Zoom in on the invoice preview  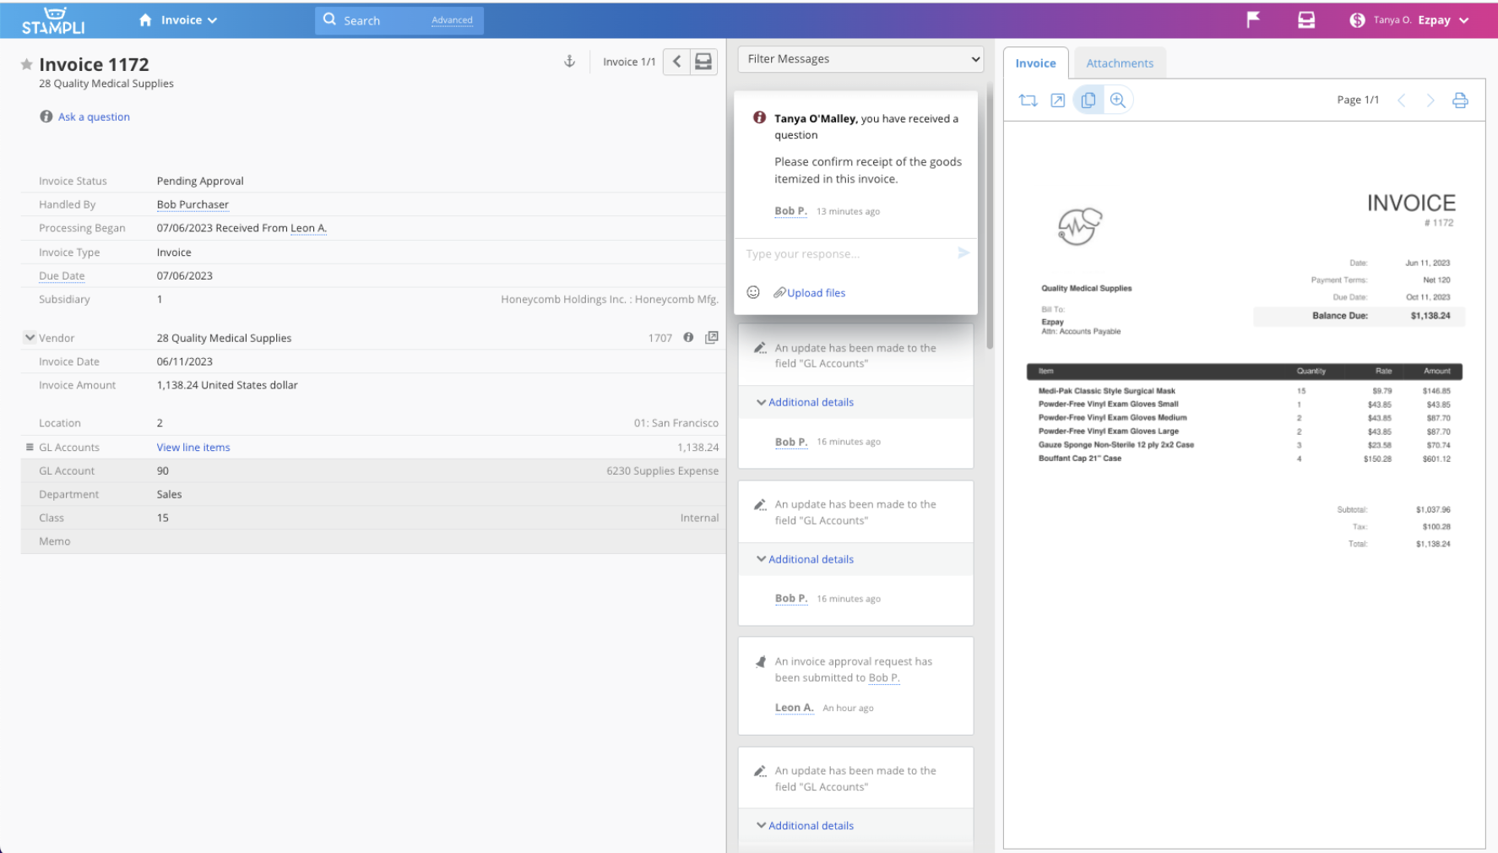click(x=1117, y=101)
